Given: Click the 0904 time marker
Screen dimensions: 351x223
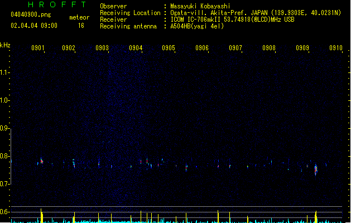Looking at the screenshot, I should click(136, 48).
